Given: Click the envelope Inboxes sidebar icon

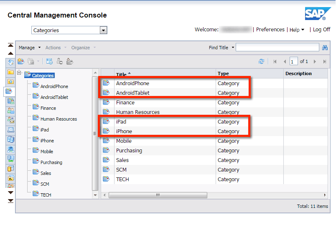Looking at the screenshot, I should [11, 129].
